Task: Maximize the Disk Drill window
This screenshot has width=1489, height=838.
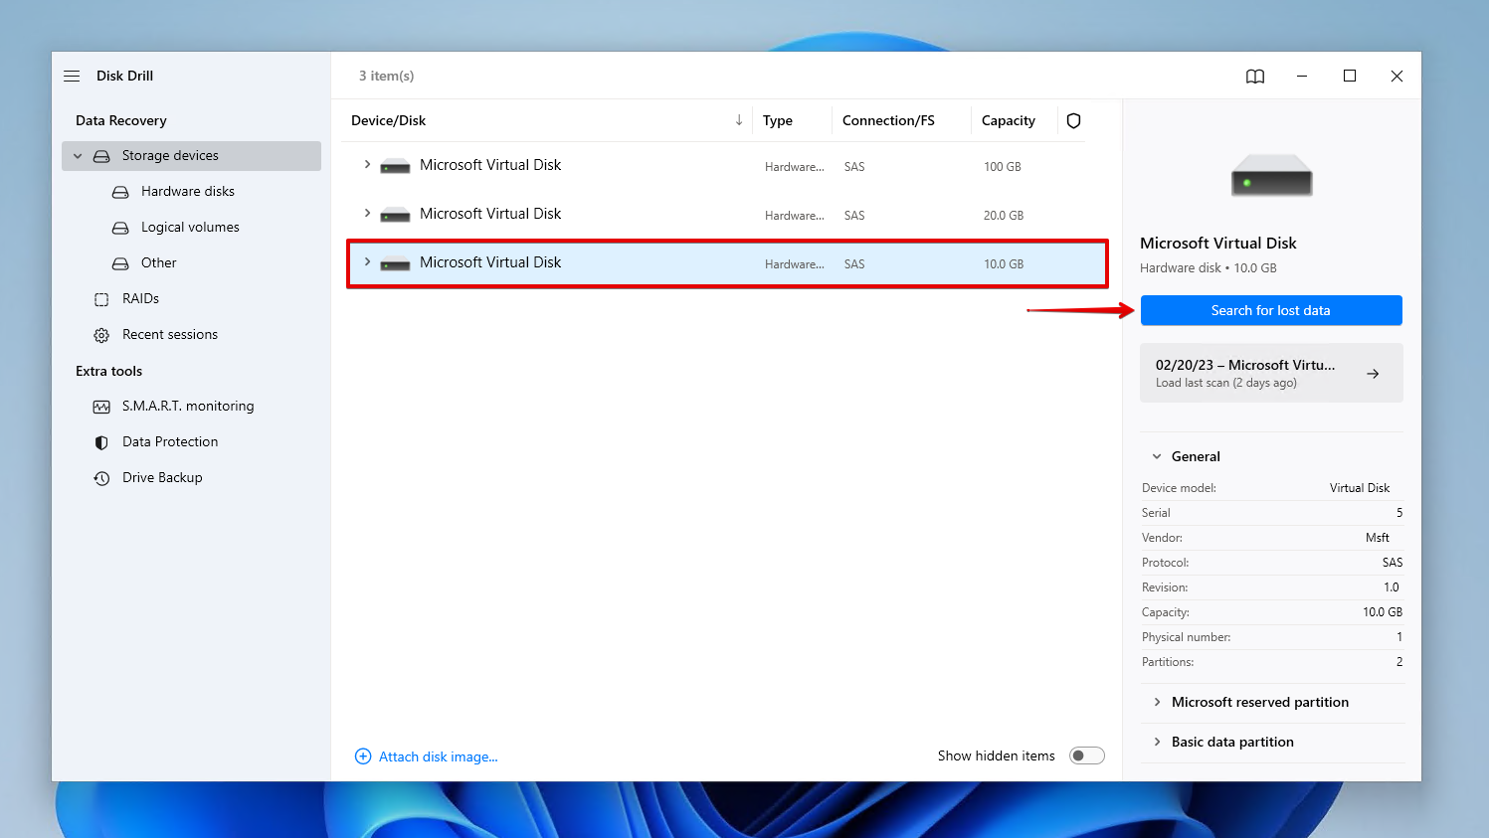Action: (1350, 76)
